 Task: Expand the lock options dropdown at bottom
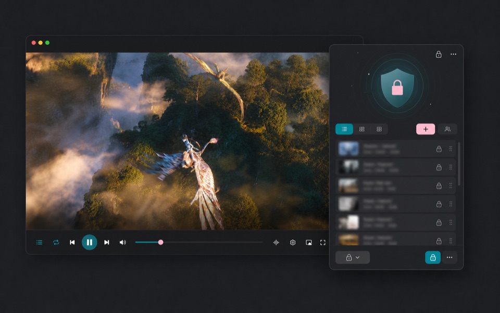click(353, 257)
